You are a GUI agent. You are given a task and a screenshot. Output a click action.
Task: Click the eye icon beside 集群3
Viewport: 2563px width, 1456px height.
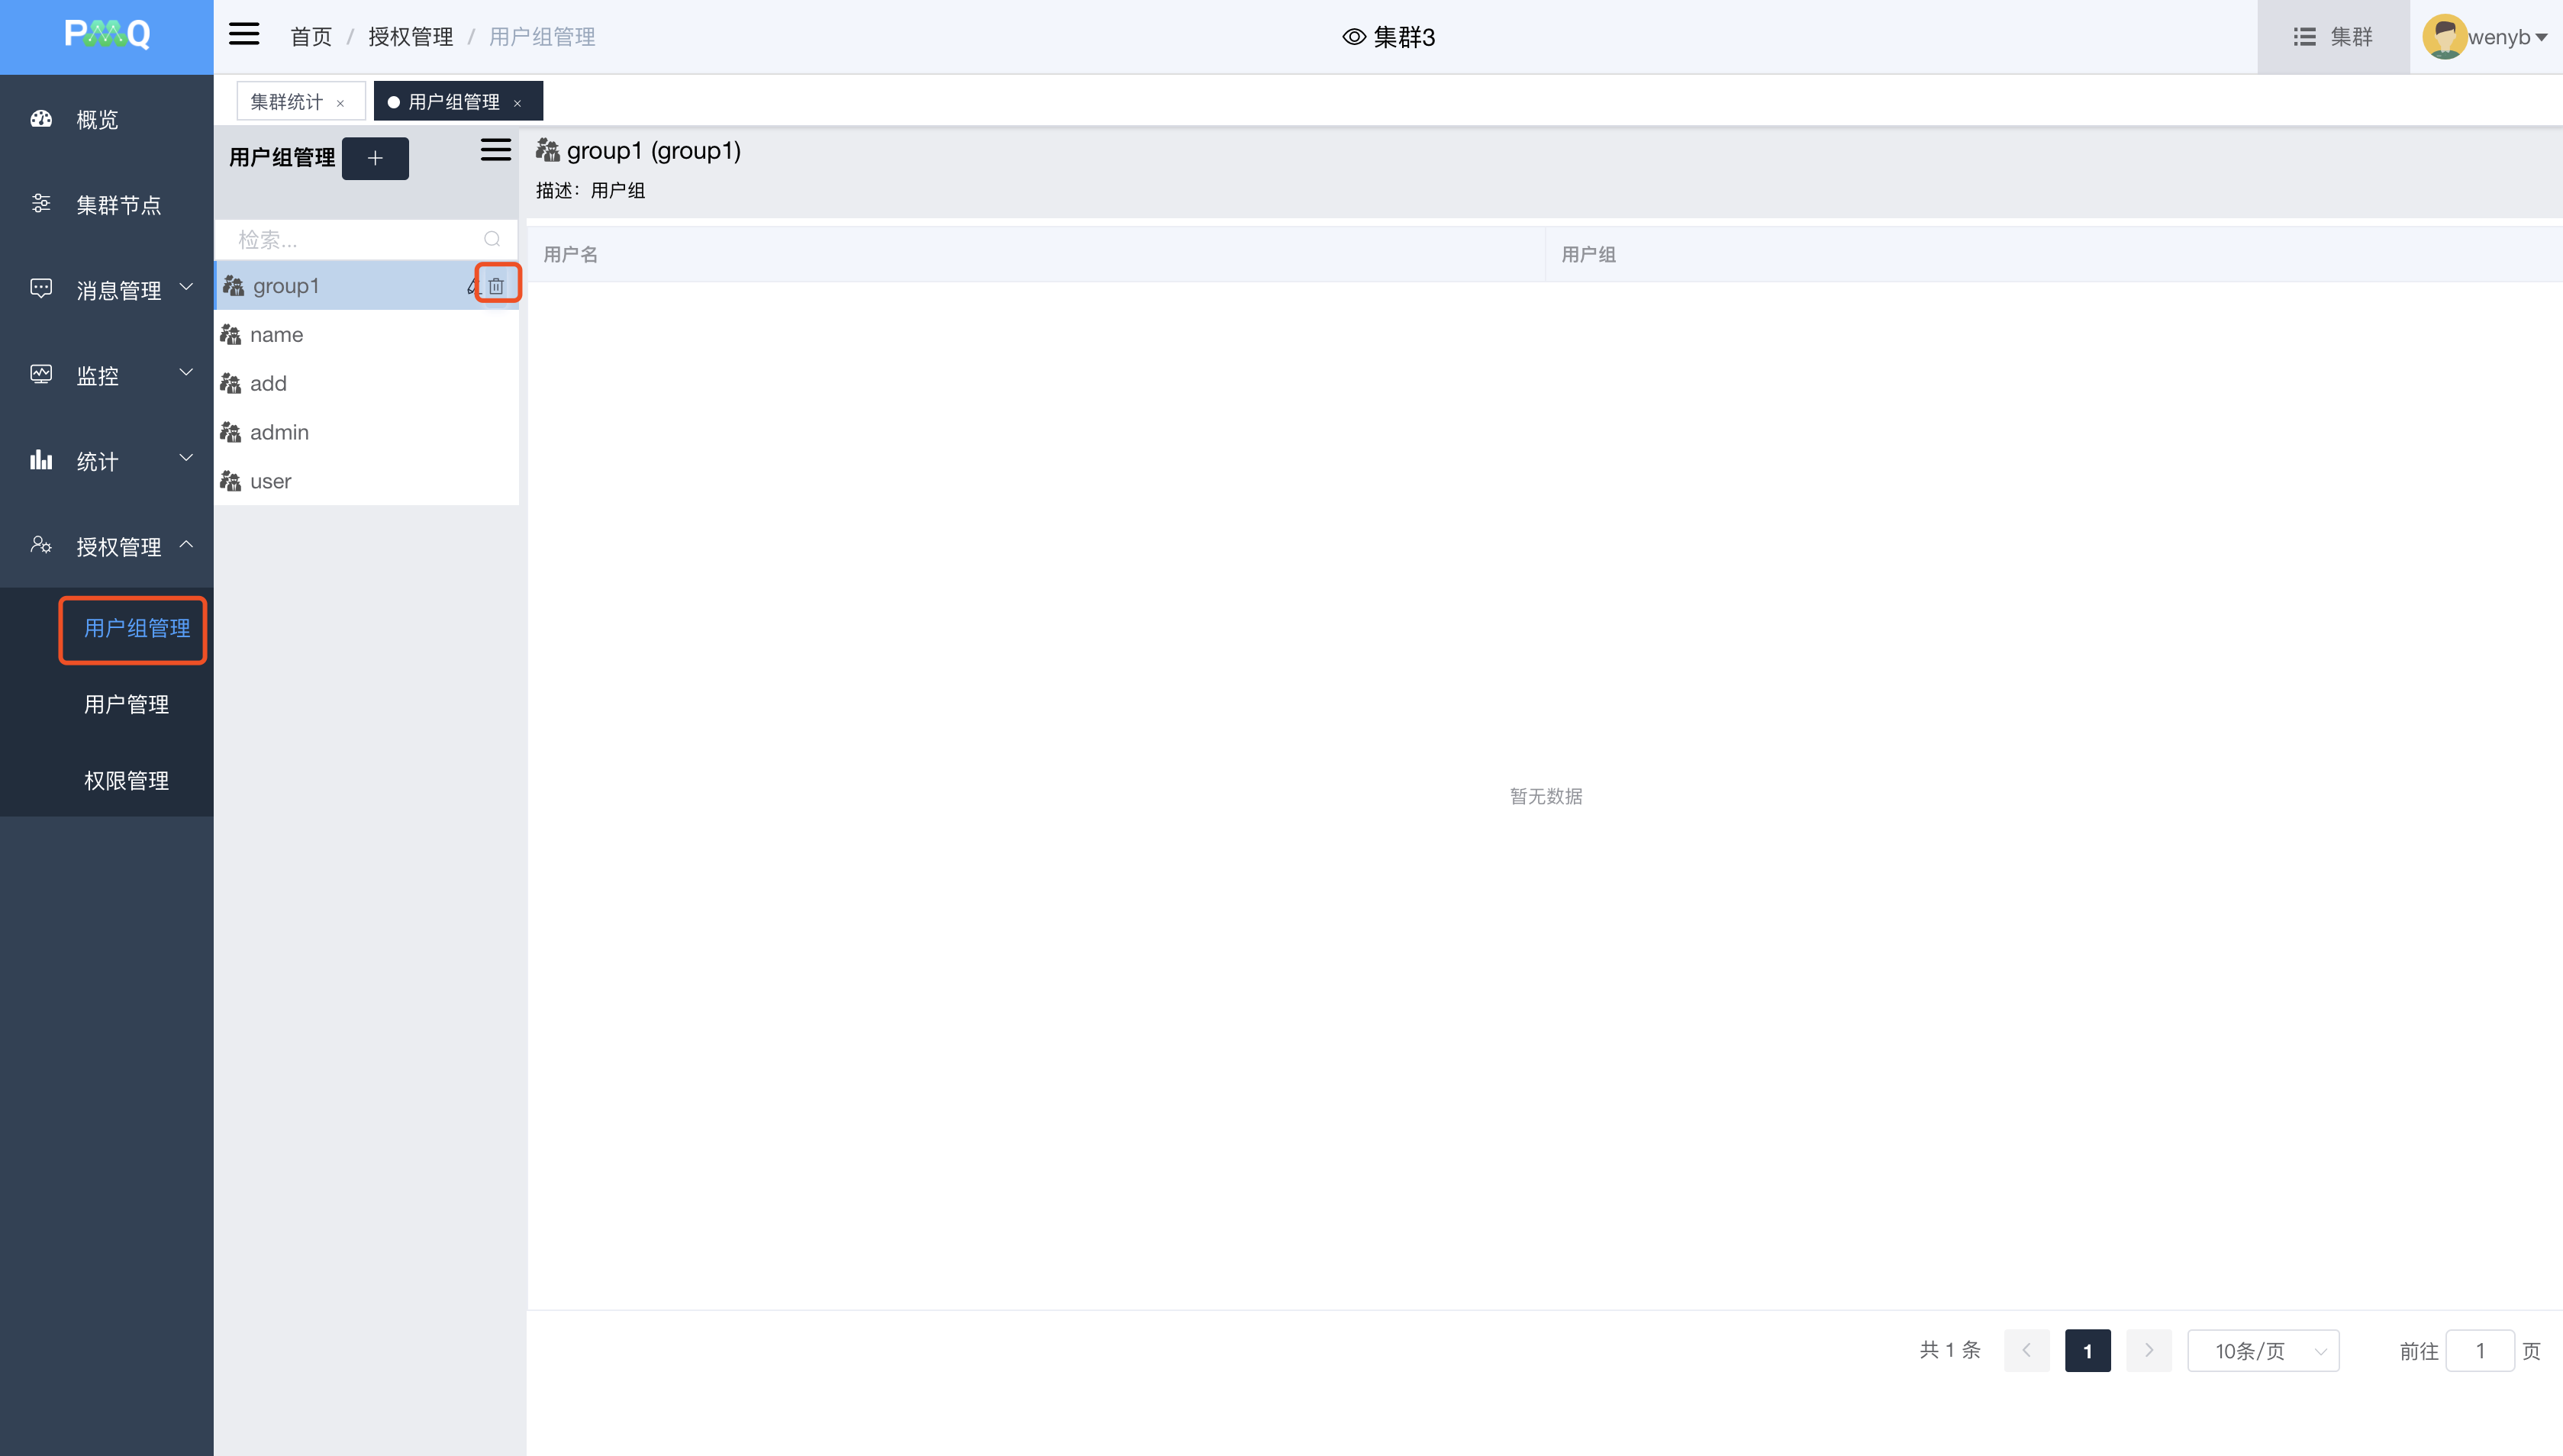click(x=1353, y=37)
